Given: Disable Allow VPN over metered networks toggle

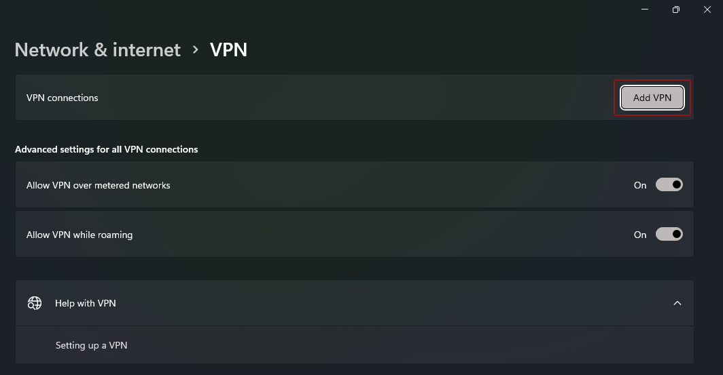Looking at the screenshot, I should (669, 185).
